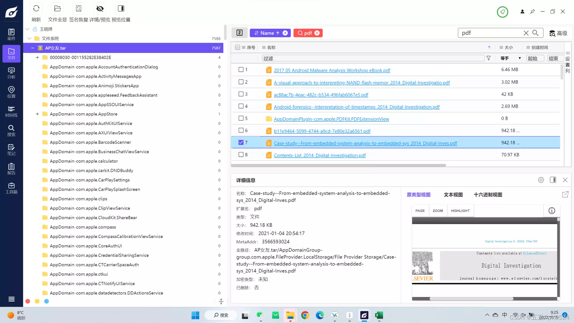This screenshot has width=574, height=323.
Task: Open detail panel settings gear icon
Action: tap(541, 180)
